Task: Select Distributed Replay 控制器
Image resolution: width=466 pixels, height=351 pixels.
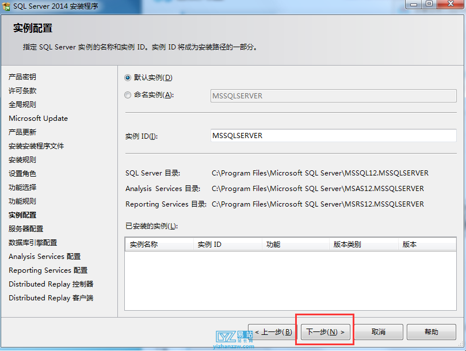Action: [x=51, y=284]
